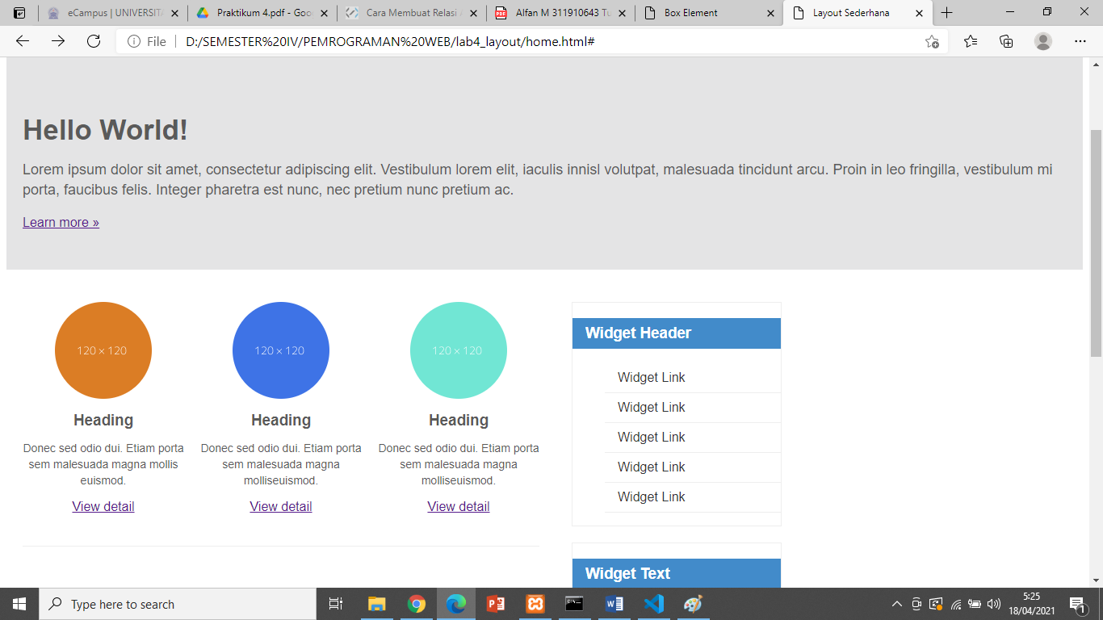Follow the Learn more link
Viewport: 1103px width, 620px height.
point(61,222)
